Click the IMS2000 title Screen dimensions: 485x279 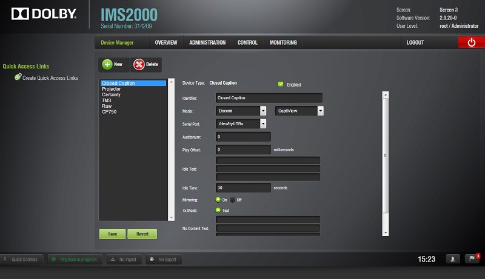129,15
